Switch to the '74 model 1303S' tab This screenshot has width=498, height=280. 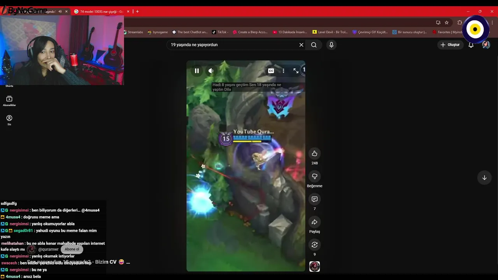99,12
